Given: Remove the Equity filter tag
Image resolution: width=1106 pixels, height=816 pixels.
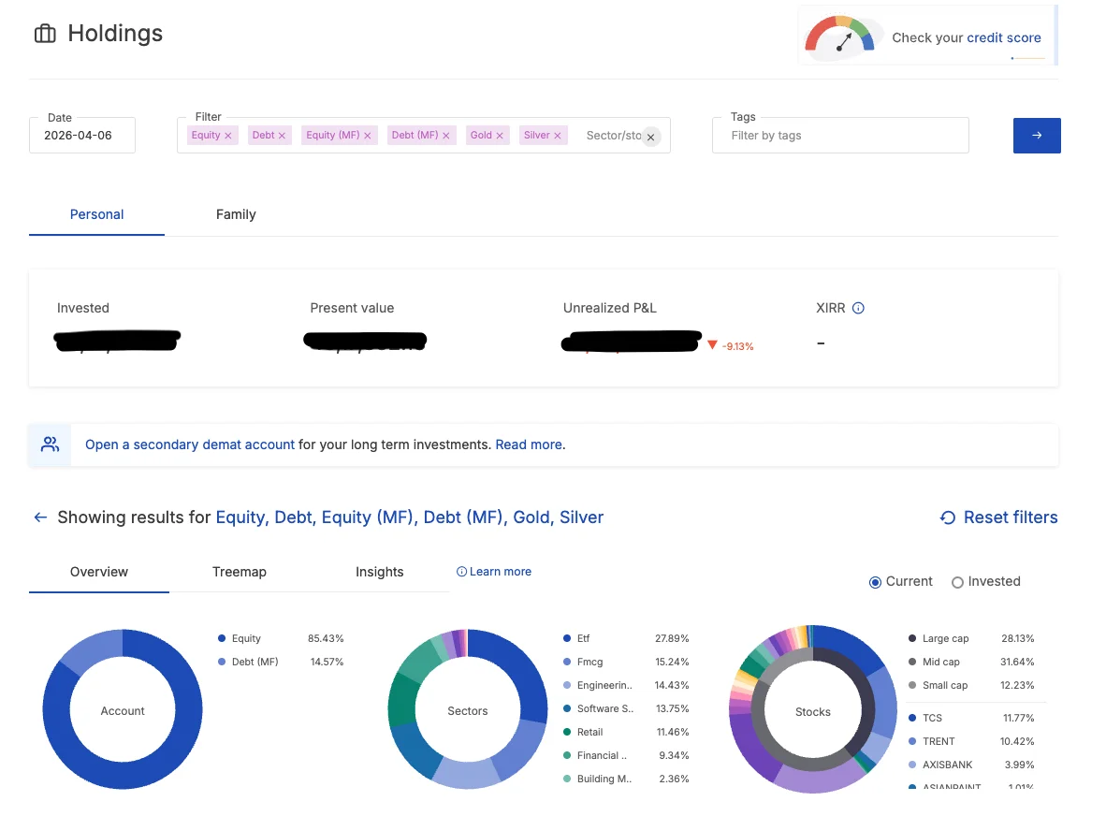Looking at the screenshot, I should pyautogui.click(x=228, y=136).
